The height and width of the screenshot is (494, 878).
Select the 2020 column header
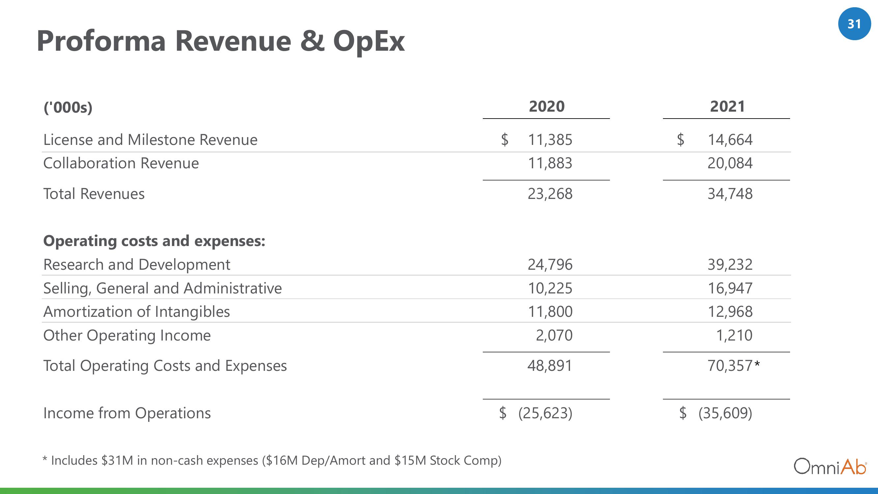[x=547, y=106]
